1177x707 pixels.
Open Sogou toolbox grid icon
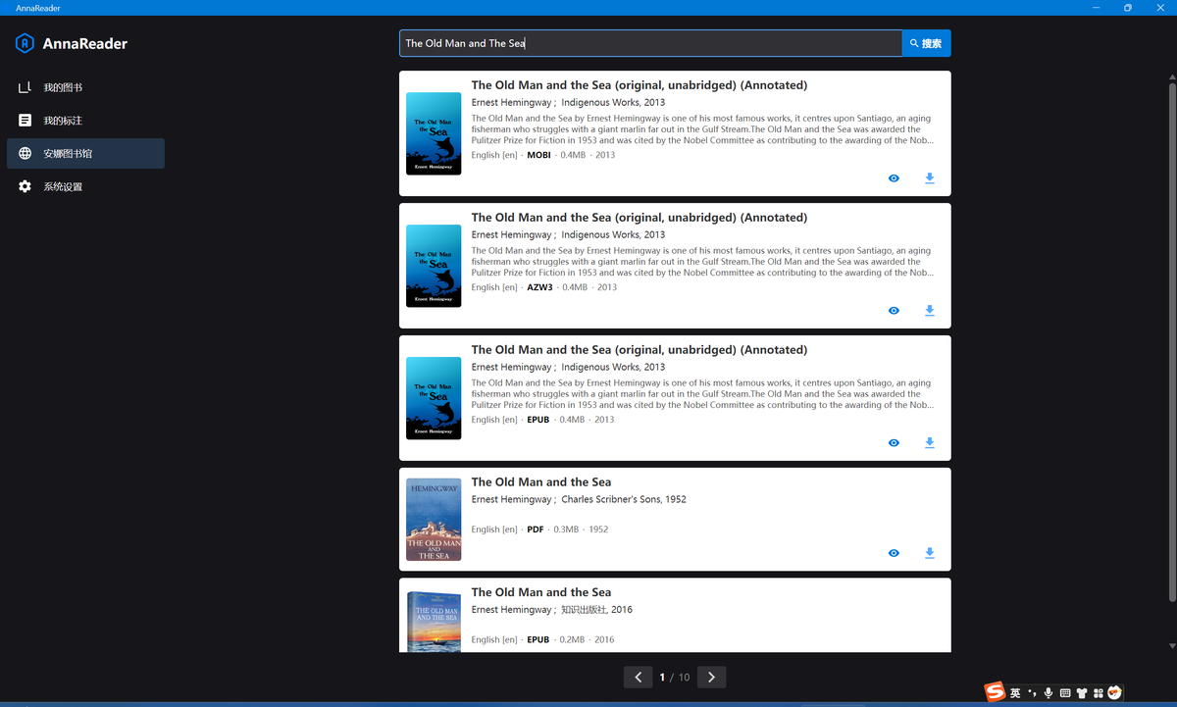click(1099, 693)
